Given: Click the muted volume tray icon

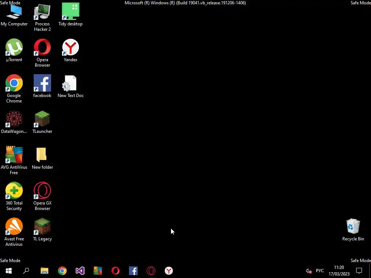Looking at the screenshot, I should (x=309, y=271).
